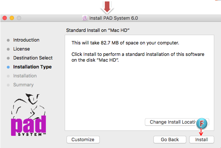Click the gray zoom window button
The width and height of the screenshot is (221, 148).
point(19,18)
